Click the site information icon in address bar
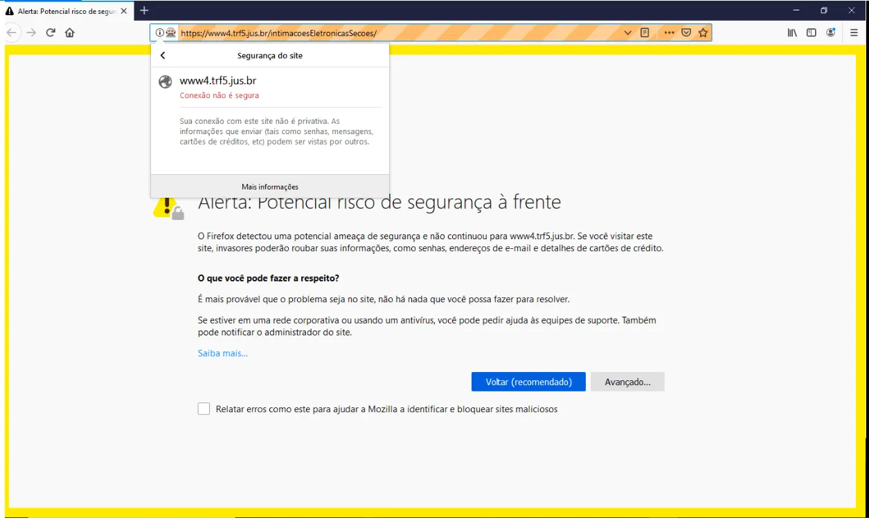The image size is (869, 520). 159,32
